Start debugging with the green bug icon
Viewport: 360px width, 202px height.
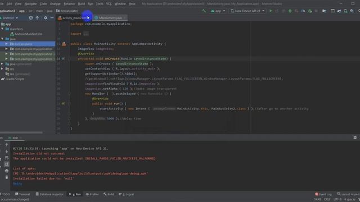coord(290,11)
